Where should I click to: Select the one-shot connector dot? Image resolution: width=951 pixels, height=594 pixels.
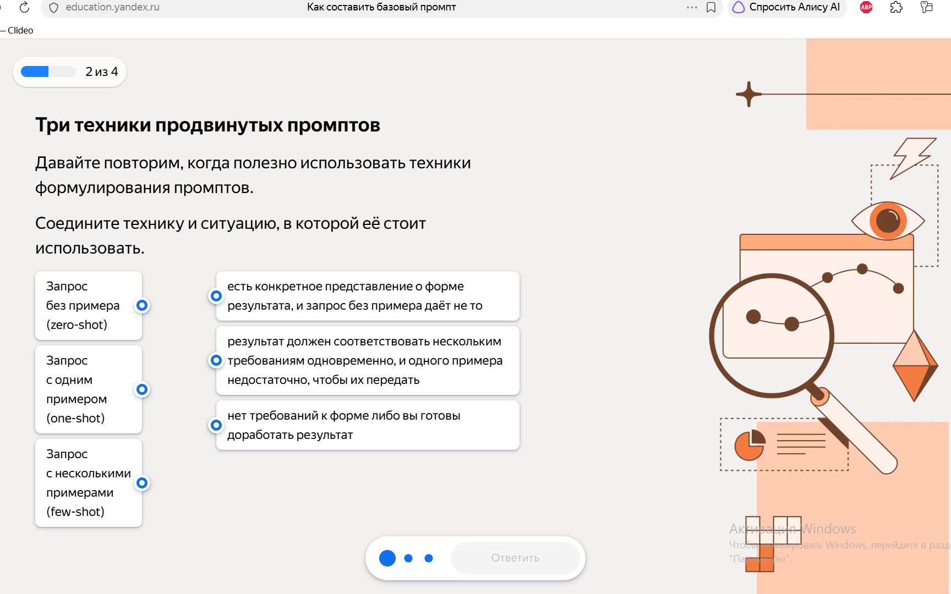pos(142,389)
